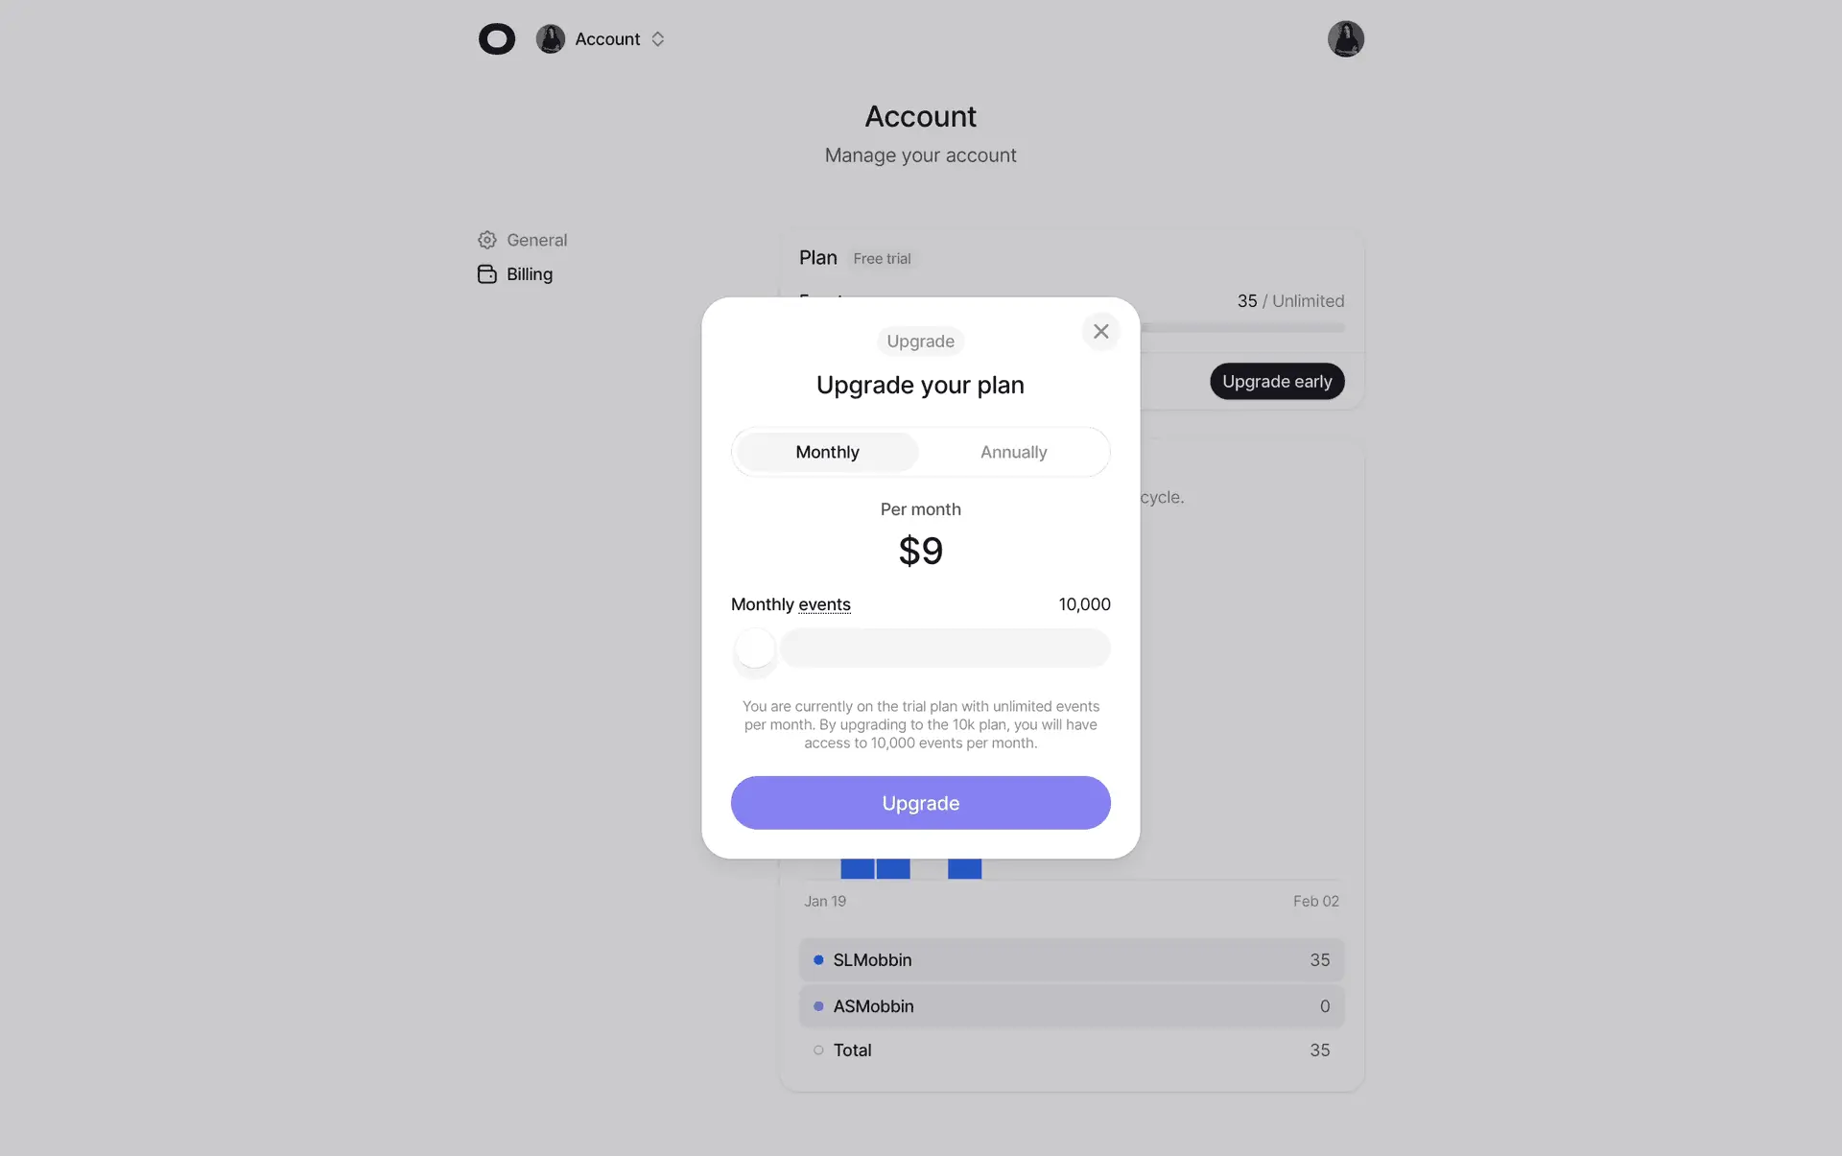Screen dimensions: 1842x1156
Task: Click the underlined events link
Action: pos(824,604)
